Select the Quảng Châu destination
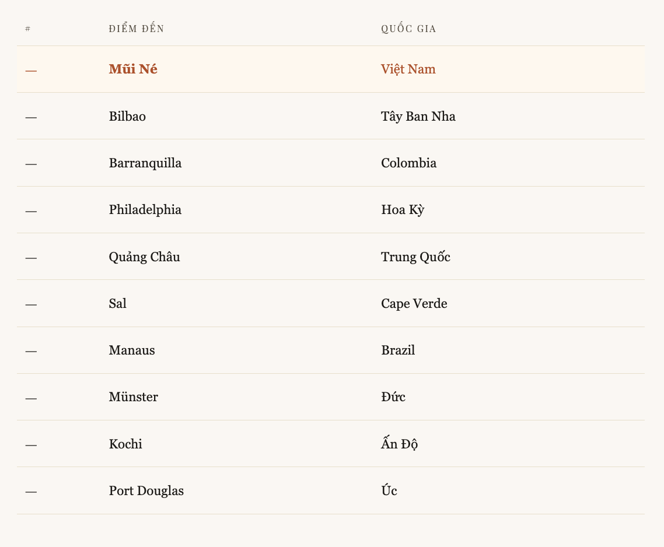 [144, 257]
